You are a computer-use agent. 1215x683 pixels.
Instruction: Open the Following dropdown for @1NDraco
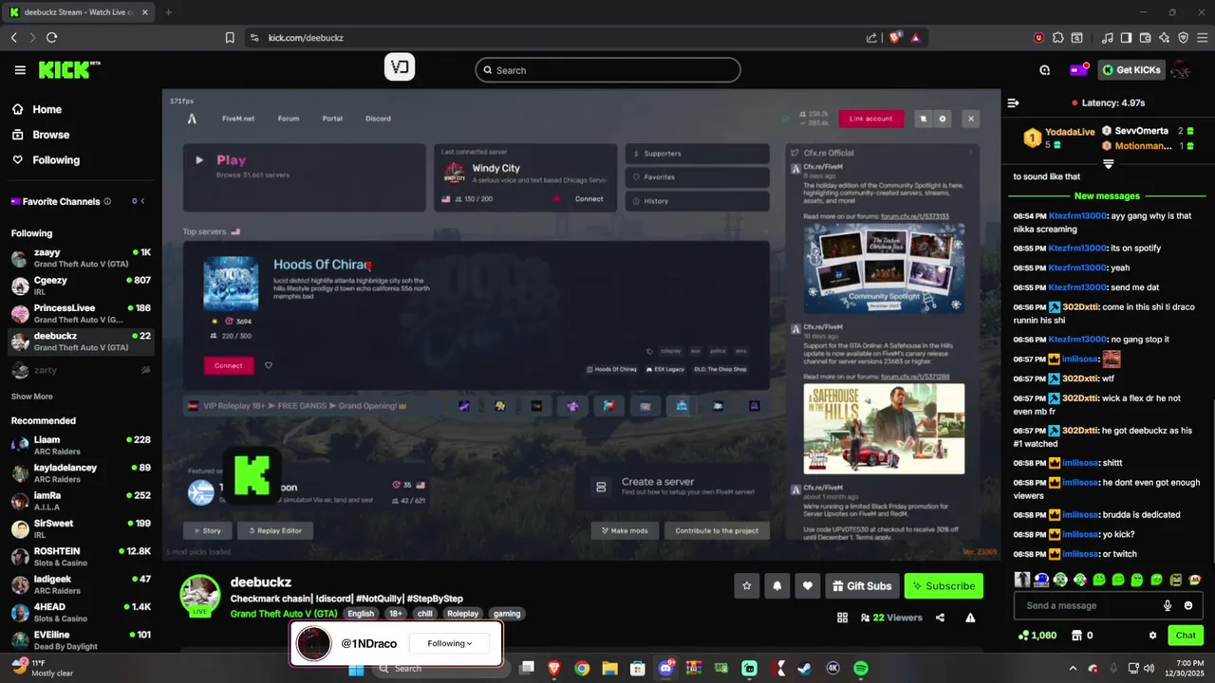450,643
